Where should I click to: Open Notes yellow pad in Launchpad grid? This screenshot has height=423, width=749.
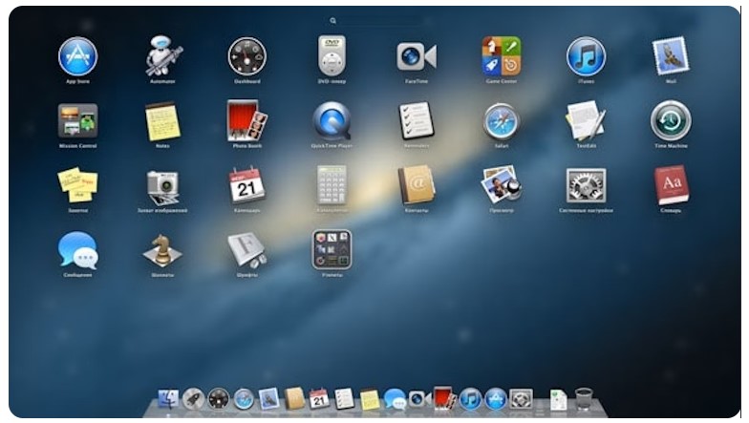point(162,121)
